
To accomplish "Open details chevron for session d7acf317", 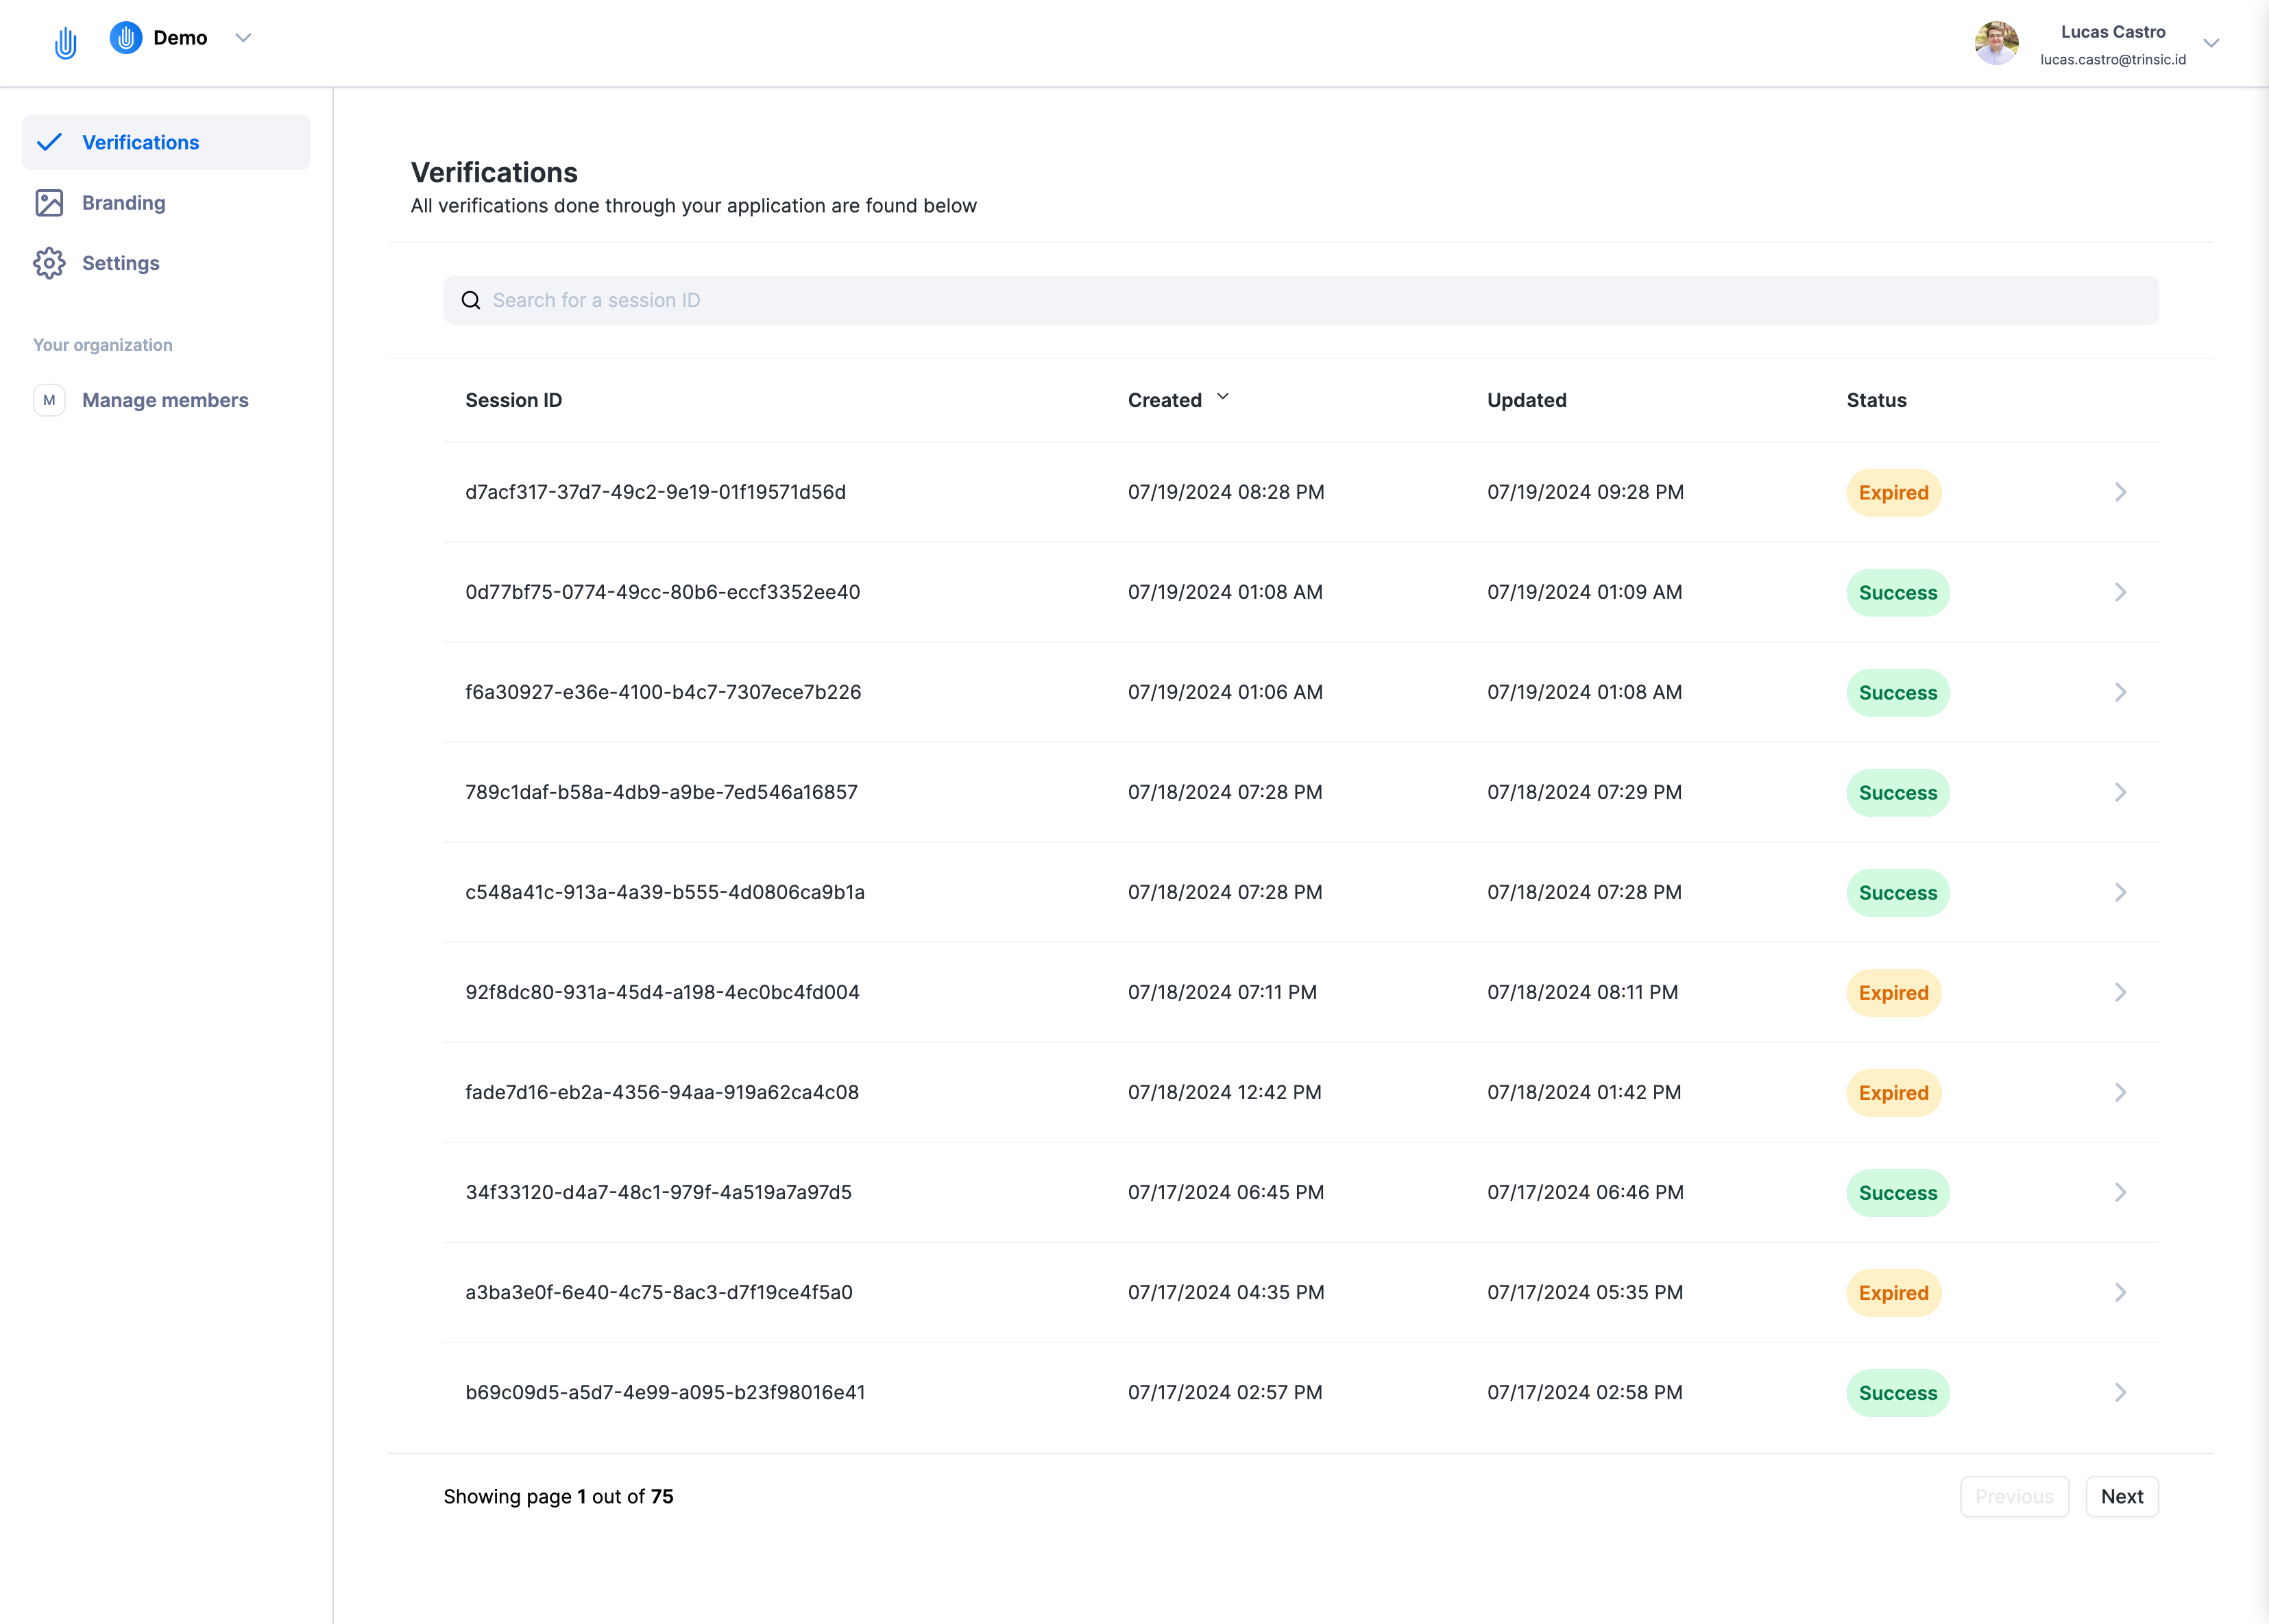I will pyautogui.click(x=2120, y=492).
